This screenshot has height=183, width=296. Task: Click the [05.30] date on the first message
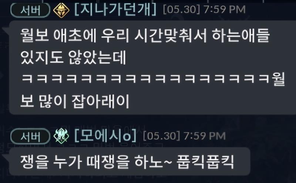pyautogui.click(x=181, y=10)
